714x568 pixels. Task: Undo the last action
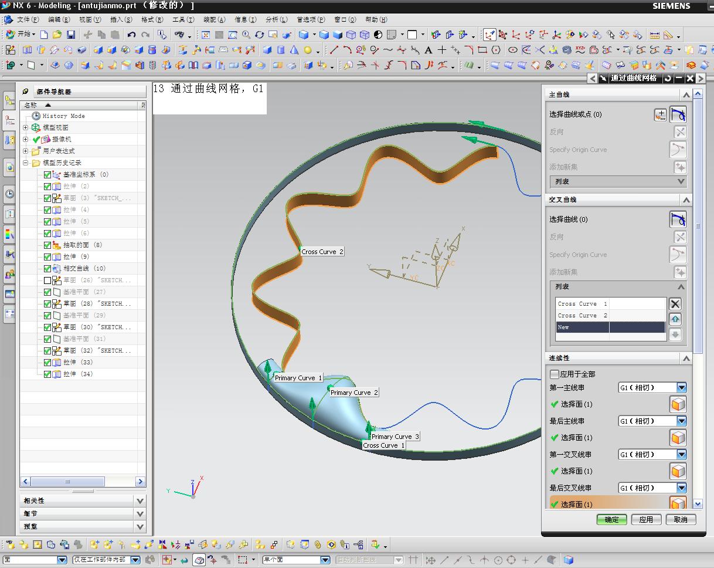pyautogui.click(x=131, y=35)
